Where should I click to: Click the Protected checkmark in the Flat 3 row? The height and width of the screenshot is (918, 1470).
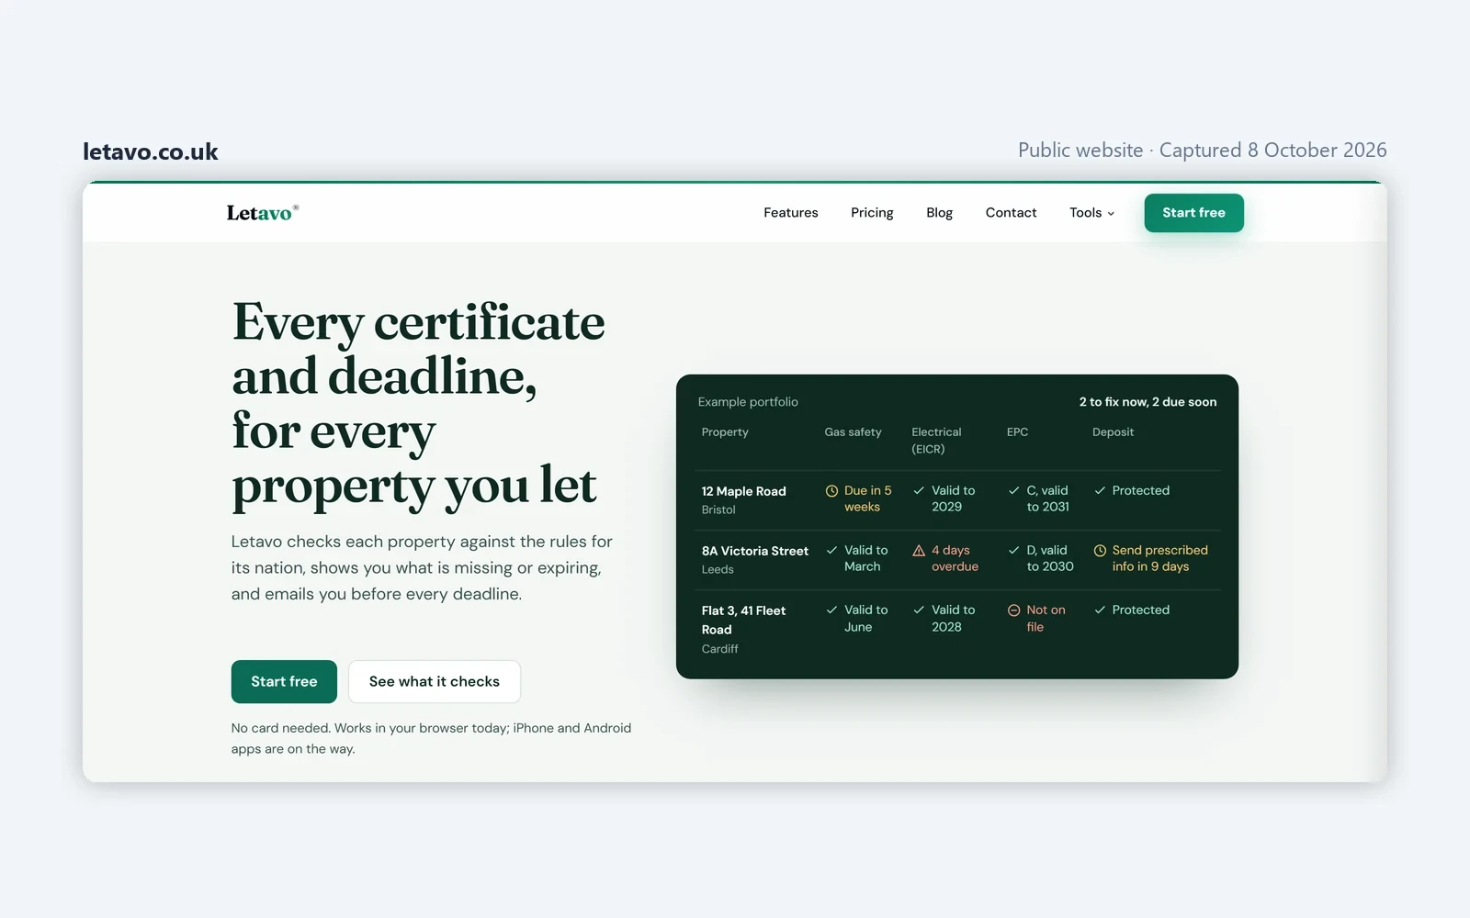click(x=1100, y=610)
